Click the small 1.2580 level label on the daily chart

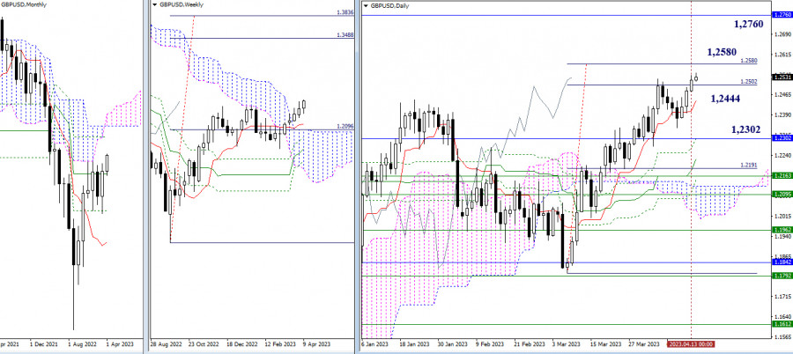pyautogui.click(x=748, y=61)
